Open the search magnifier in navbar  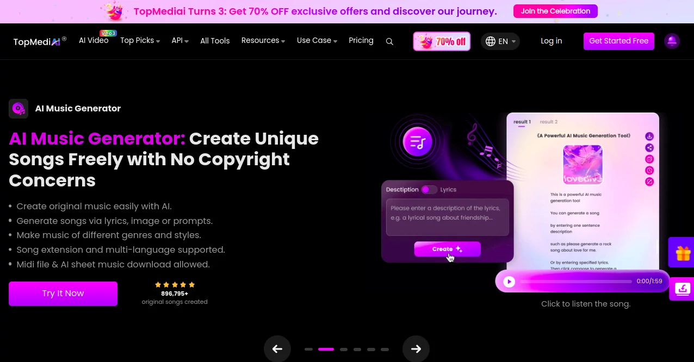click(389, 41)
